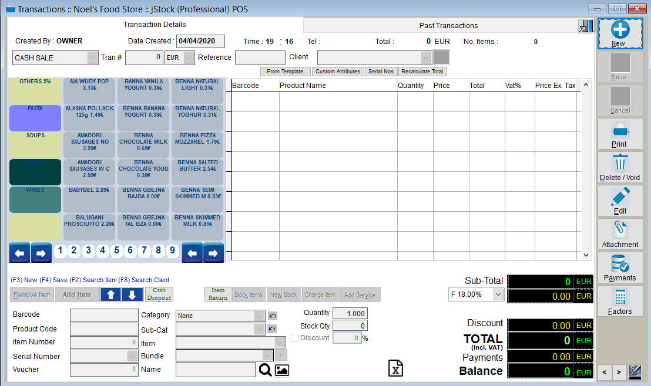Select the Transaction Details tab
The width and height of the screenshot is (651, 386).
click(x=155, y=25)
